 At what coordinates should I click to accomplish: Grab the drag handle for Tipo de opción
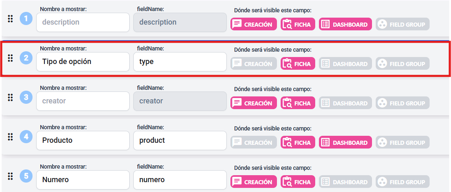click(x=11, y=58)
